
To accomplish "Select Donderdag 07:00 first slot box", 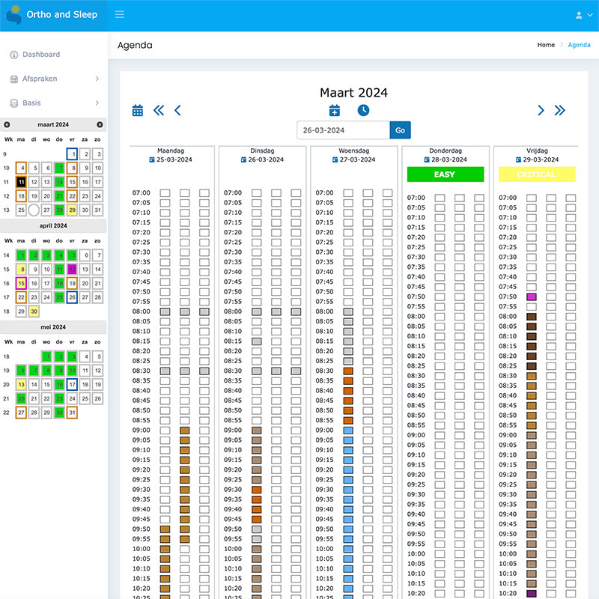I will coord(440,198).
